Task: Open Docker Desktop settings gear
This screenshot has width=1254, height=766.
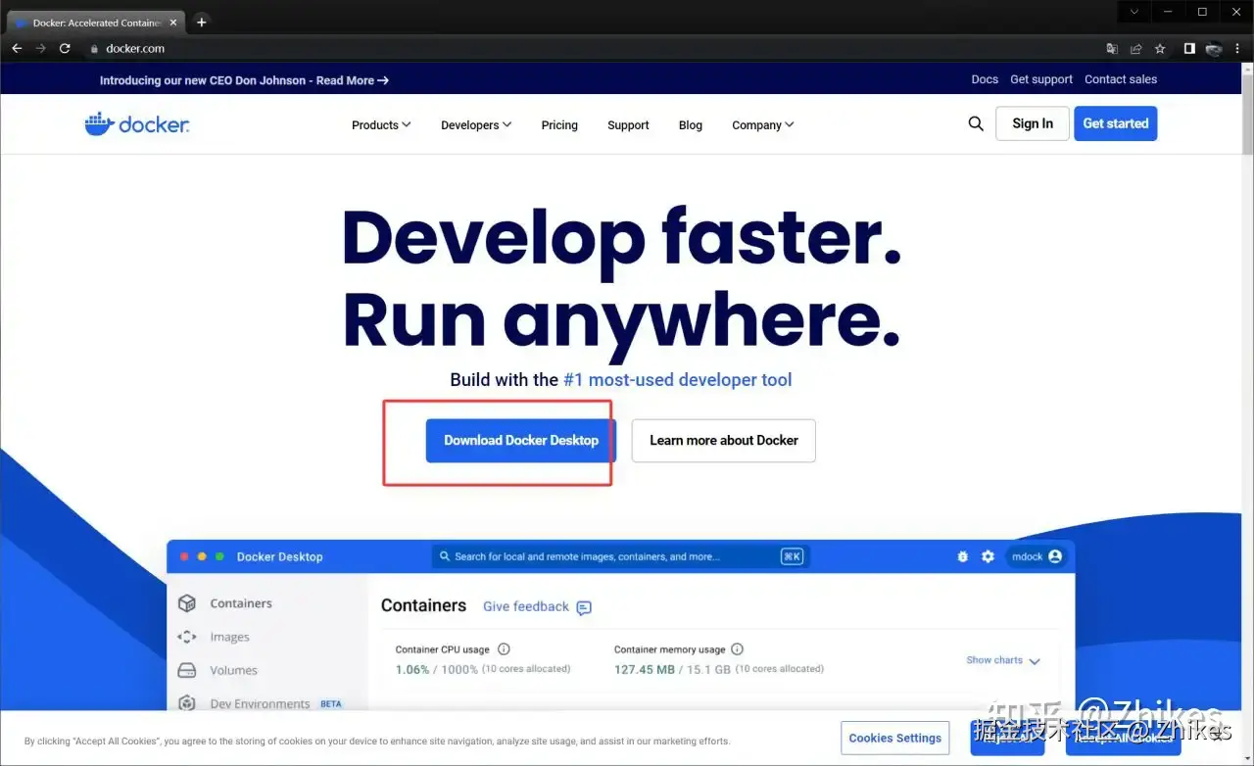Action: tap(988, 556)
